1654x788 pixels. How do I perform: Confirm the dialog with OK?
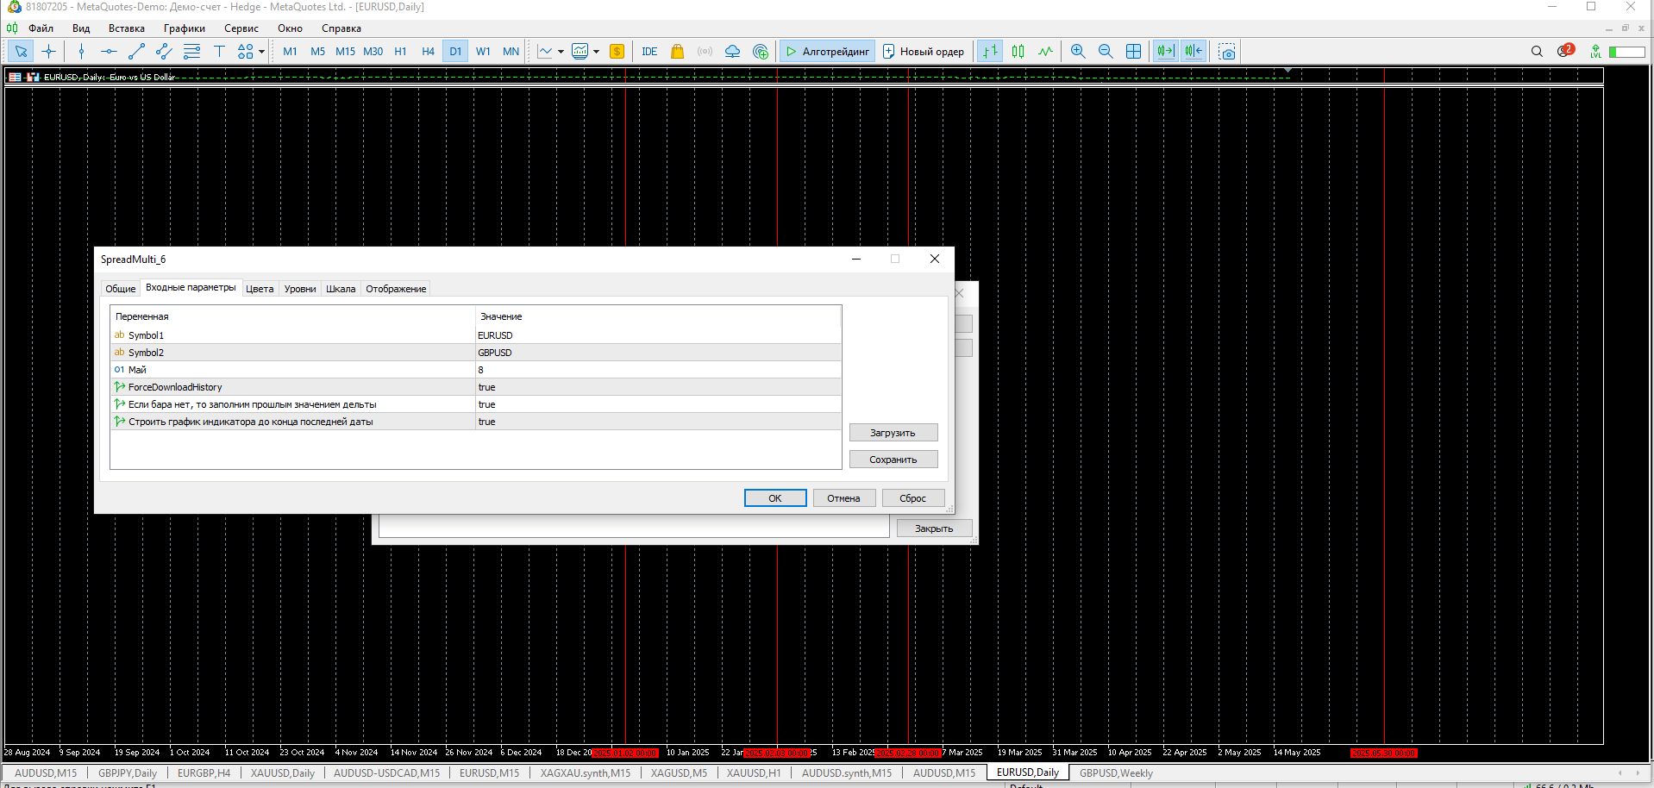pos(775,498)
